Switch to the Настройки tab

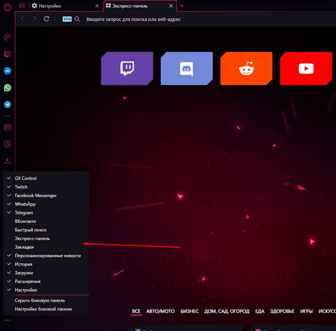click(x=65, y=6)
